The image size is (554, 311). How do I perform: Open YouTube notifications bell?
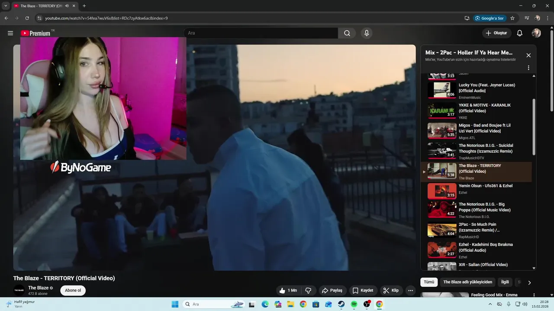tap(520, 33)
